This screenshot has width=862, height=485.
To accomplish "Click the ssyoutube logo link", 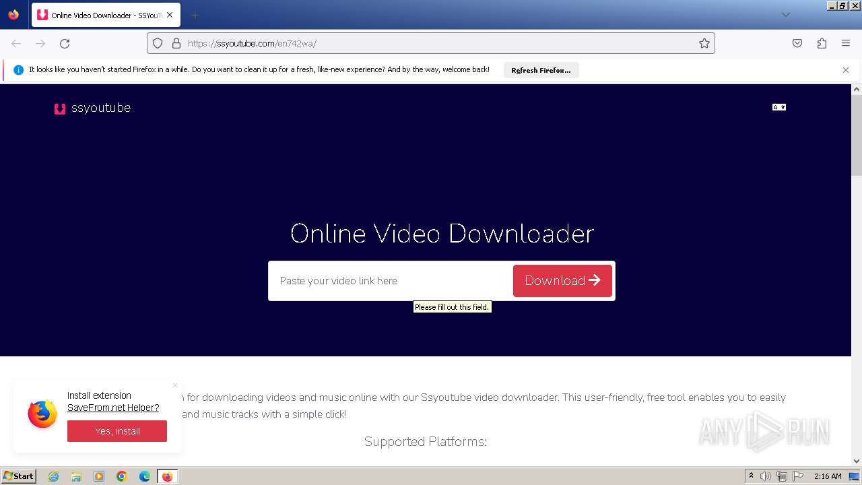I will click(92, 108).
